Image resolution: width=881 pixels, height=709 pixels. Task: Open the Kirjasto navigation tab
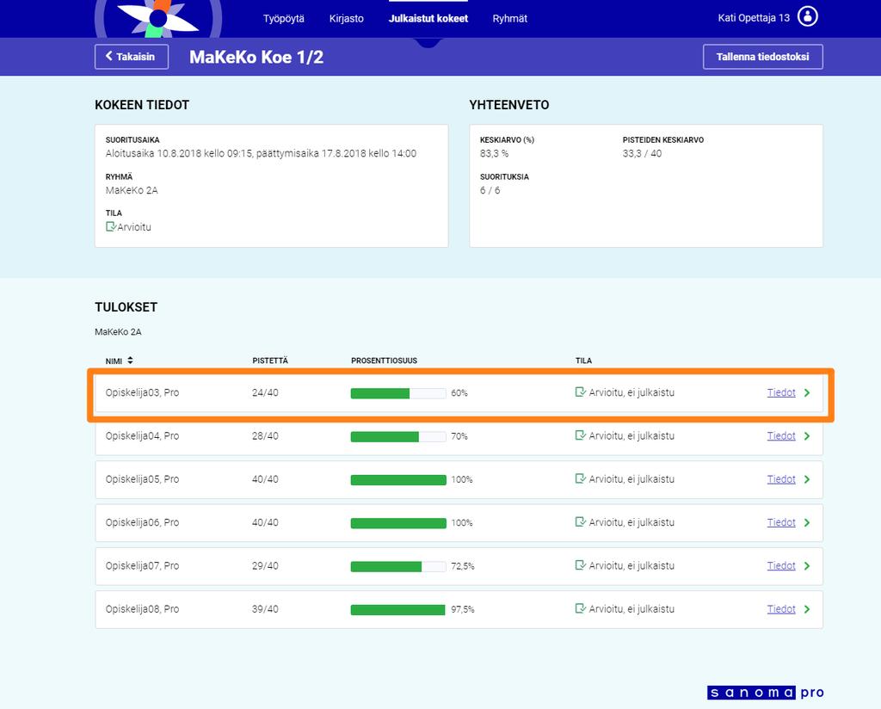[x=346, y=19]
